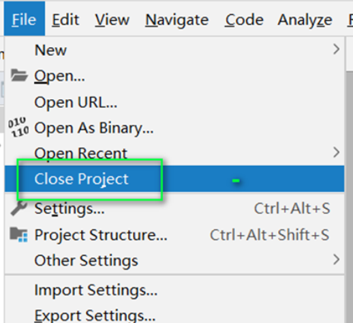Screen dimensions: 353x323
Task: Open the View menu
Action: click(x=112, y=20)
